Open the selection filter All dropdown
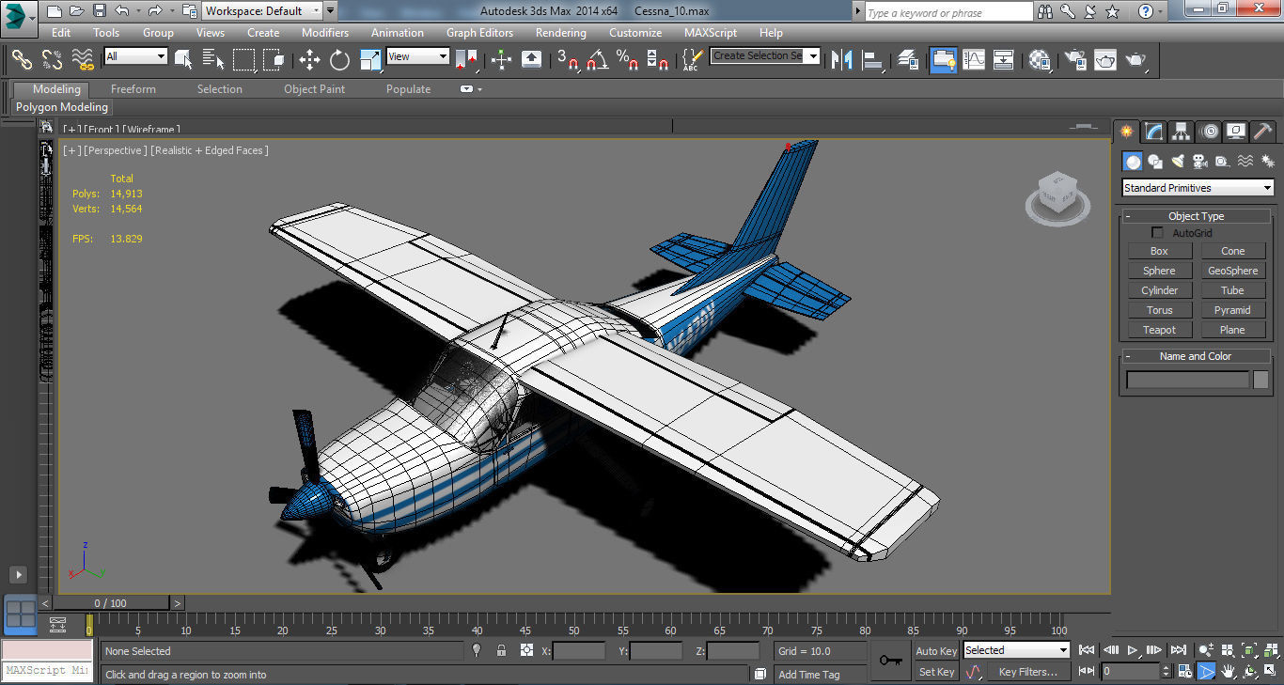The width and height of the screenshot is (1284, 685). pos(135,56)
